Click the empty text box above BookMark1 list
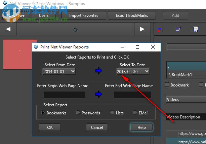This screenshot has width=206, height=144. (x=187, y=47)
